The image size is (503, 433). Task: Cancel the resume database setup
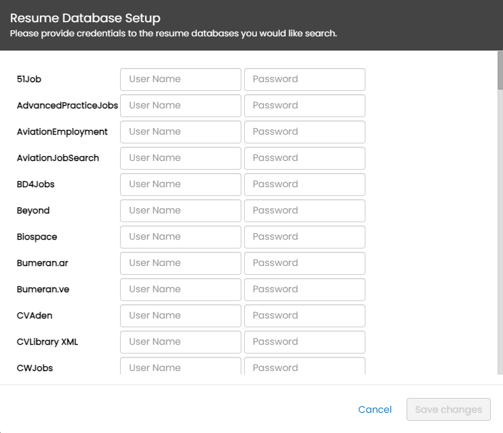tap(375, 409)
